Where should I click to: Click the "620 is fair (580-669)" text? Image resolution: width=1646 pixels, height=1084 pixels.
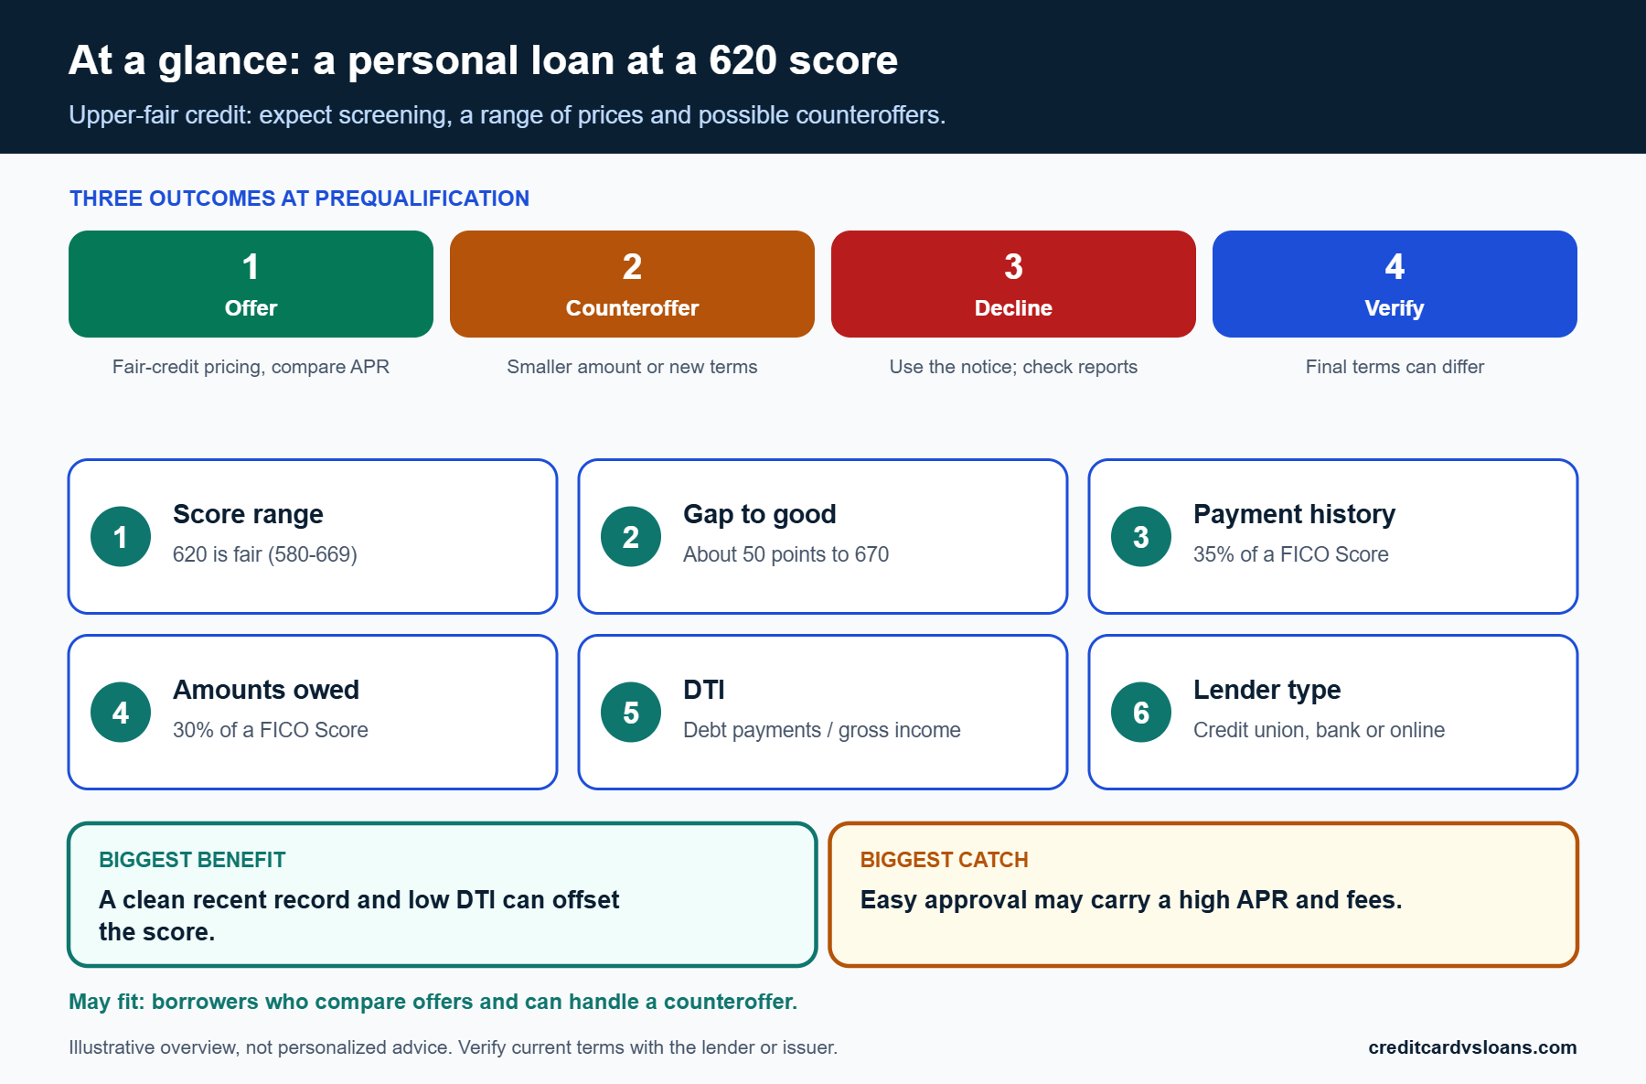[x=265, y=554]
